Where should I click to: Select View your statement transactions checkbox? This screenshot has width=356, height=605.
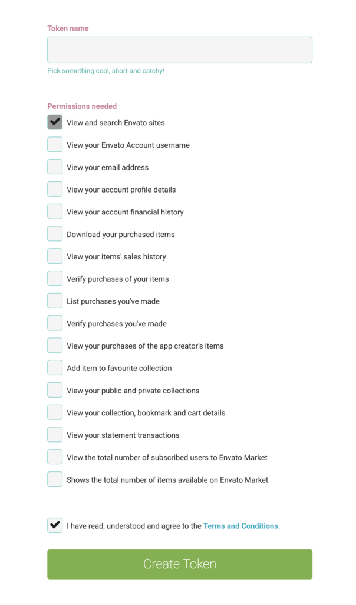[55, 434]
